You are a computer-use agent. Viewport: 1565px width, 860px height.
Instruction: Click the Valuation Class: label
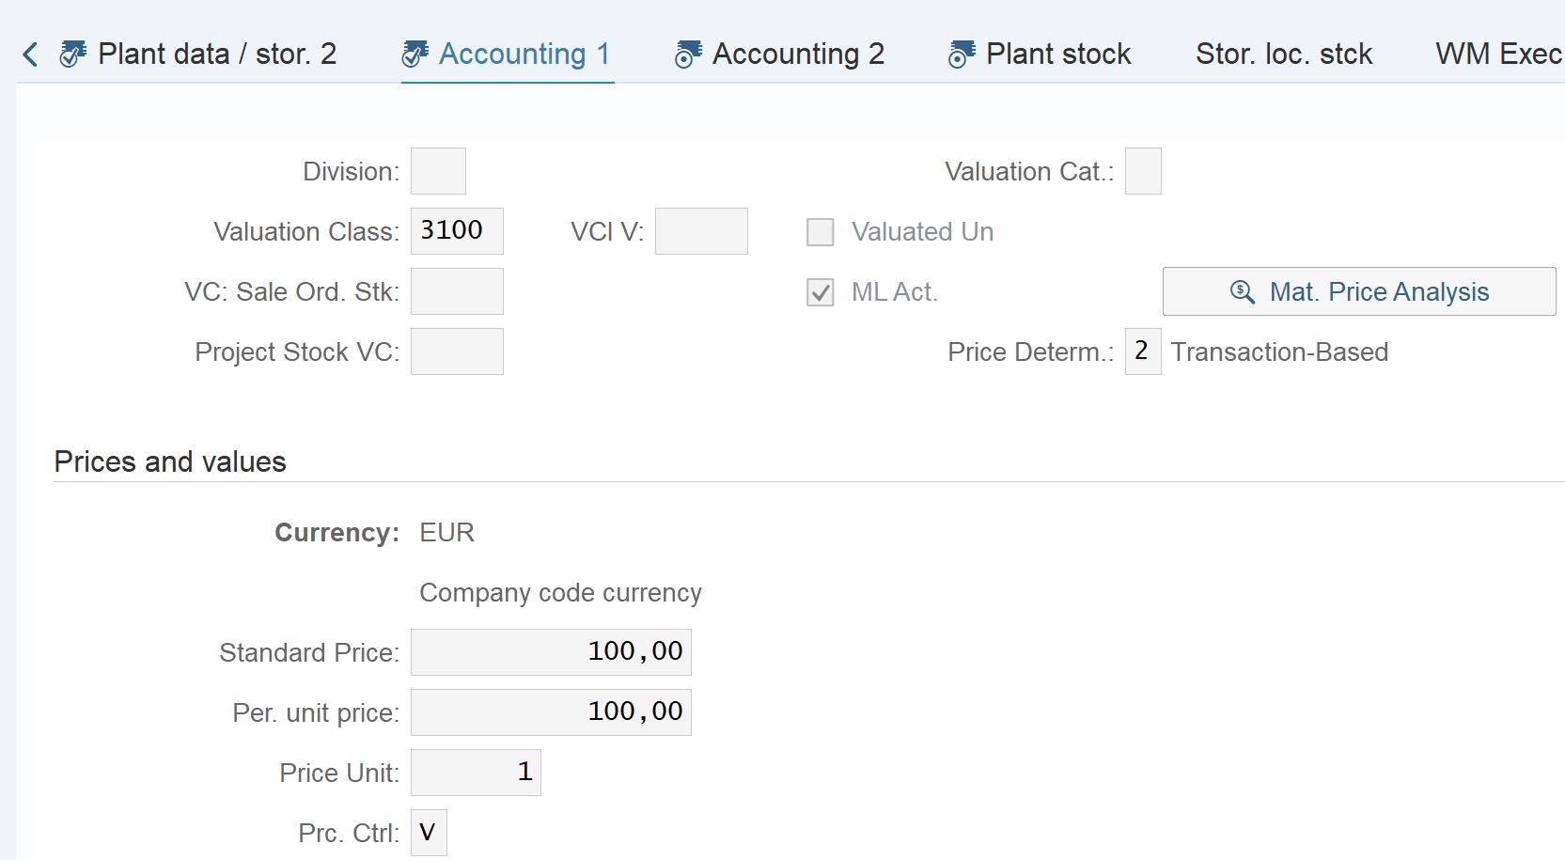coord(306,232)
